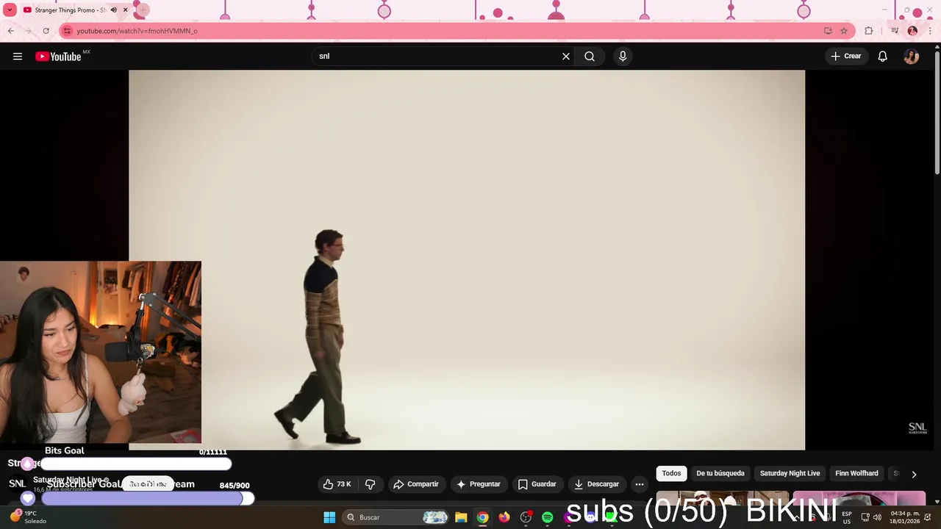Select the De tu búsqueda chip
941x529 pixels.
point(720,474)
